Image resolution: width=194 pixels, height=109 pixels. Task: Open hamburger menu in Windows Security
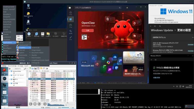coord(156,60)
